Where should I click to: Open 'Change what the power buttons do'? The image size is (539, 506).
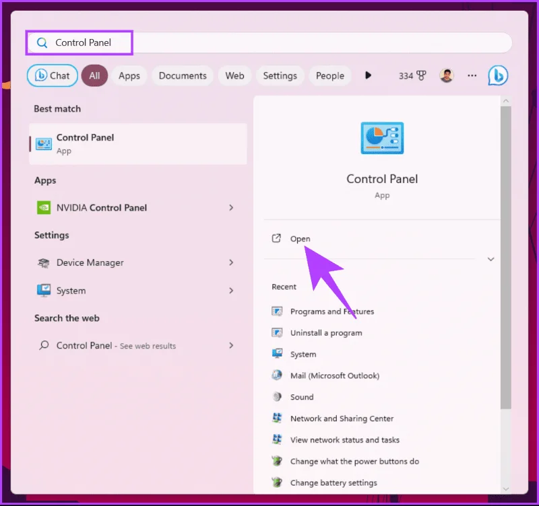pyautogui.click(x=355, y=462)
